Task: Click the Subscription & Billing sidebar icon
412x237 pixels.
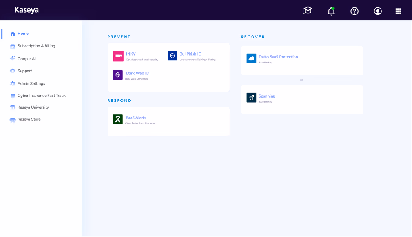Action: 12,46
